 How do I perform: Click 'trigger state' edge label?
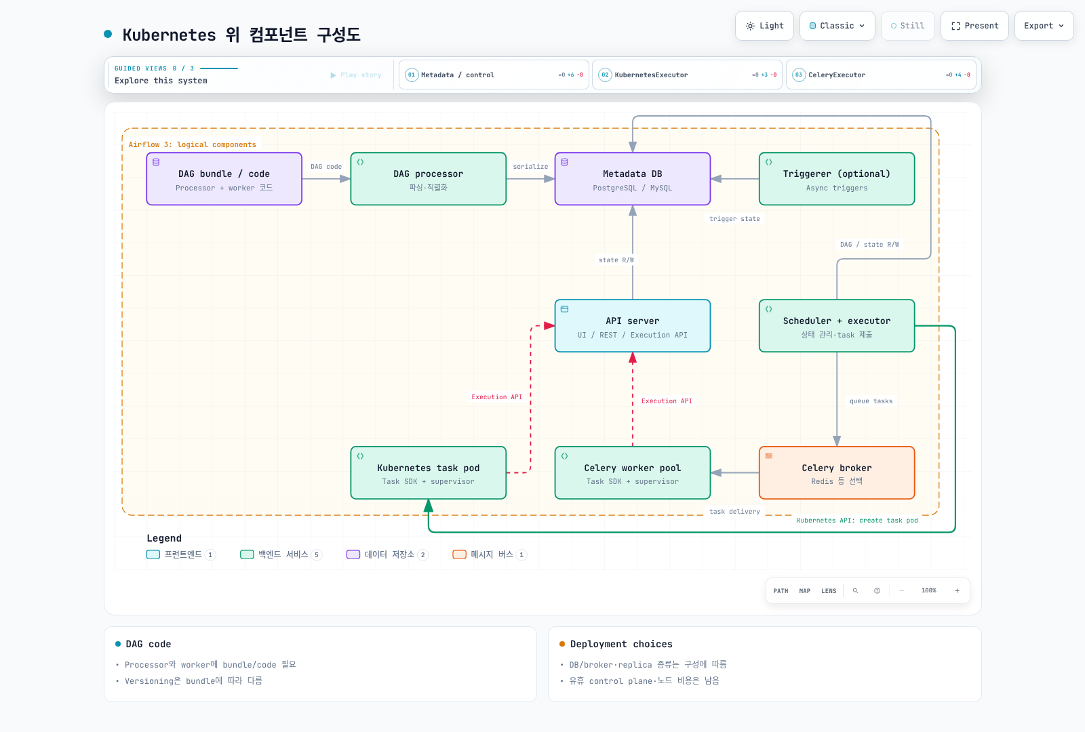734,219
